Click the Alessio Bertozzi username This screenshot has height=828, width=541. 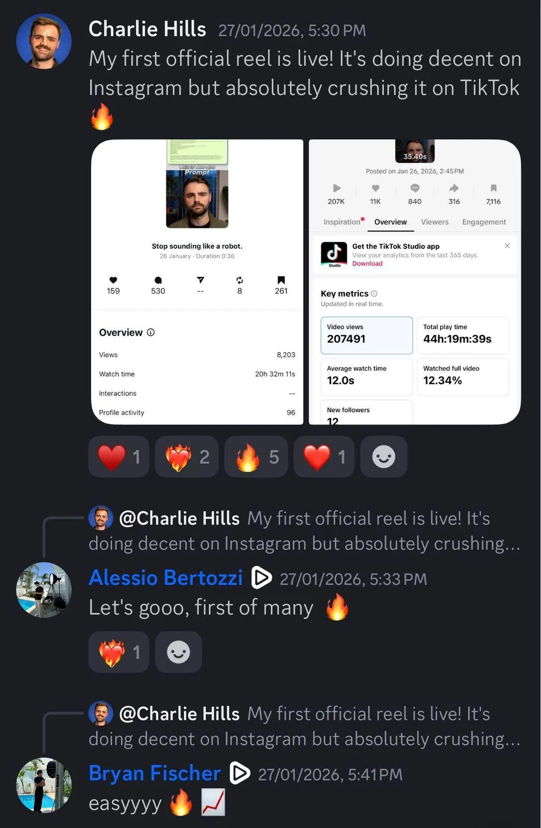[166, 578]
